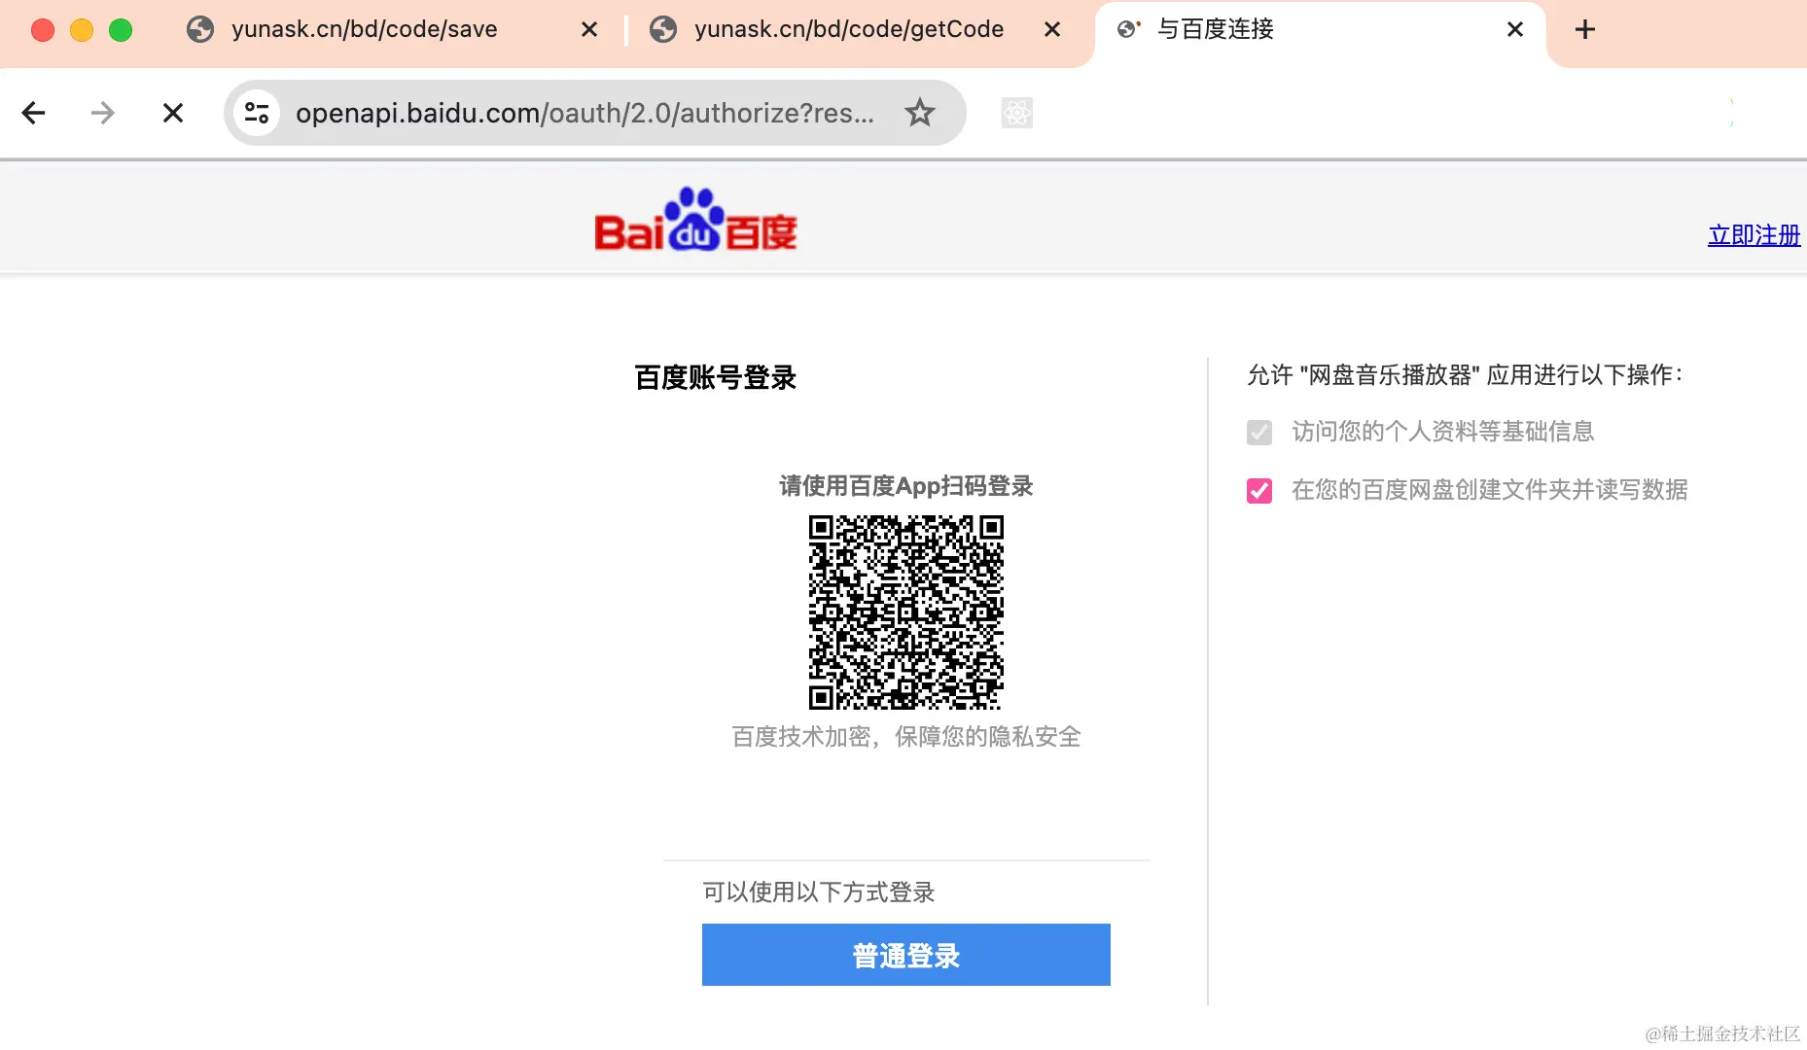Stop loading the page

point(173,113)
